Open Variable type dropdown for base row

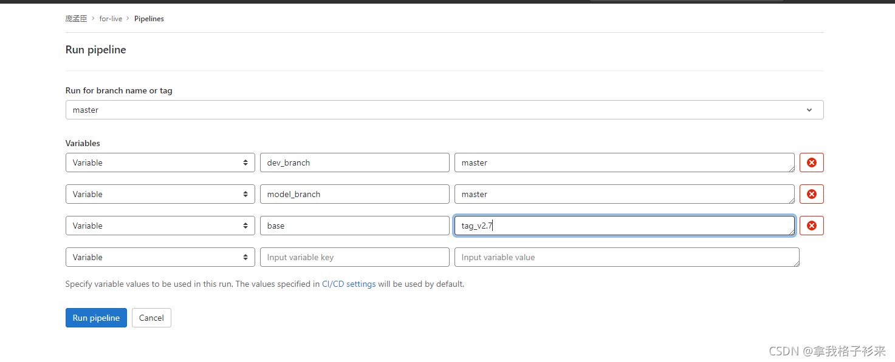160,226
